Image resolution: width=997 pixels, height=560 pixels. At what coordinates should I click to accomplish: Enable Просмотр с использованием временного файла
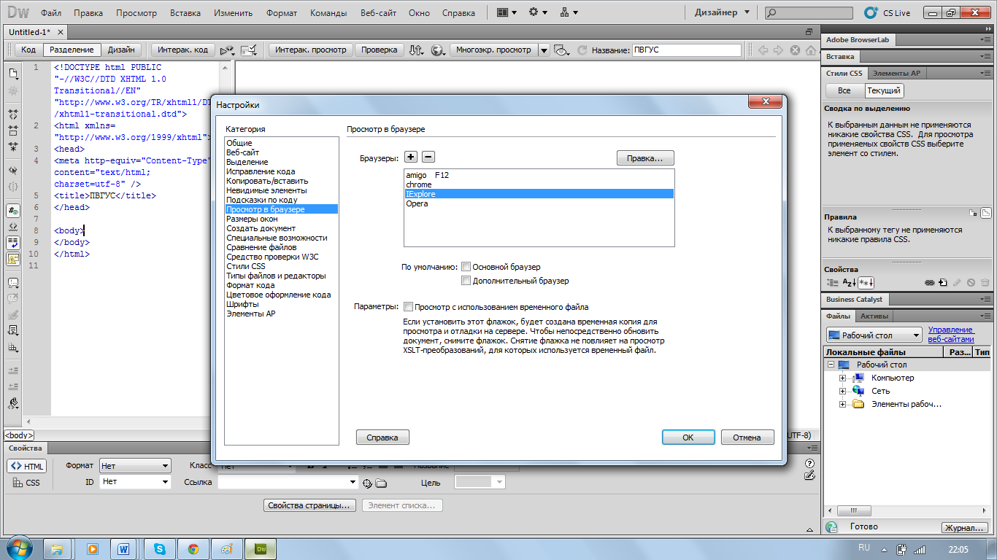pos(409,307)
